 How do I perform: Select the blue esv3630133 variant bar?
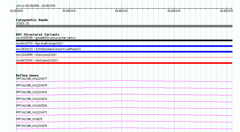(124, 52)
